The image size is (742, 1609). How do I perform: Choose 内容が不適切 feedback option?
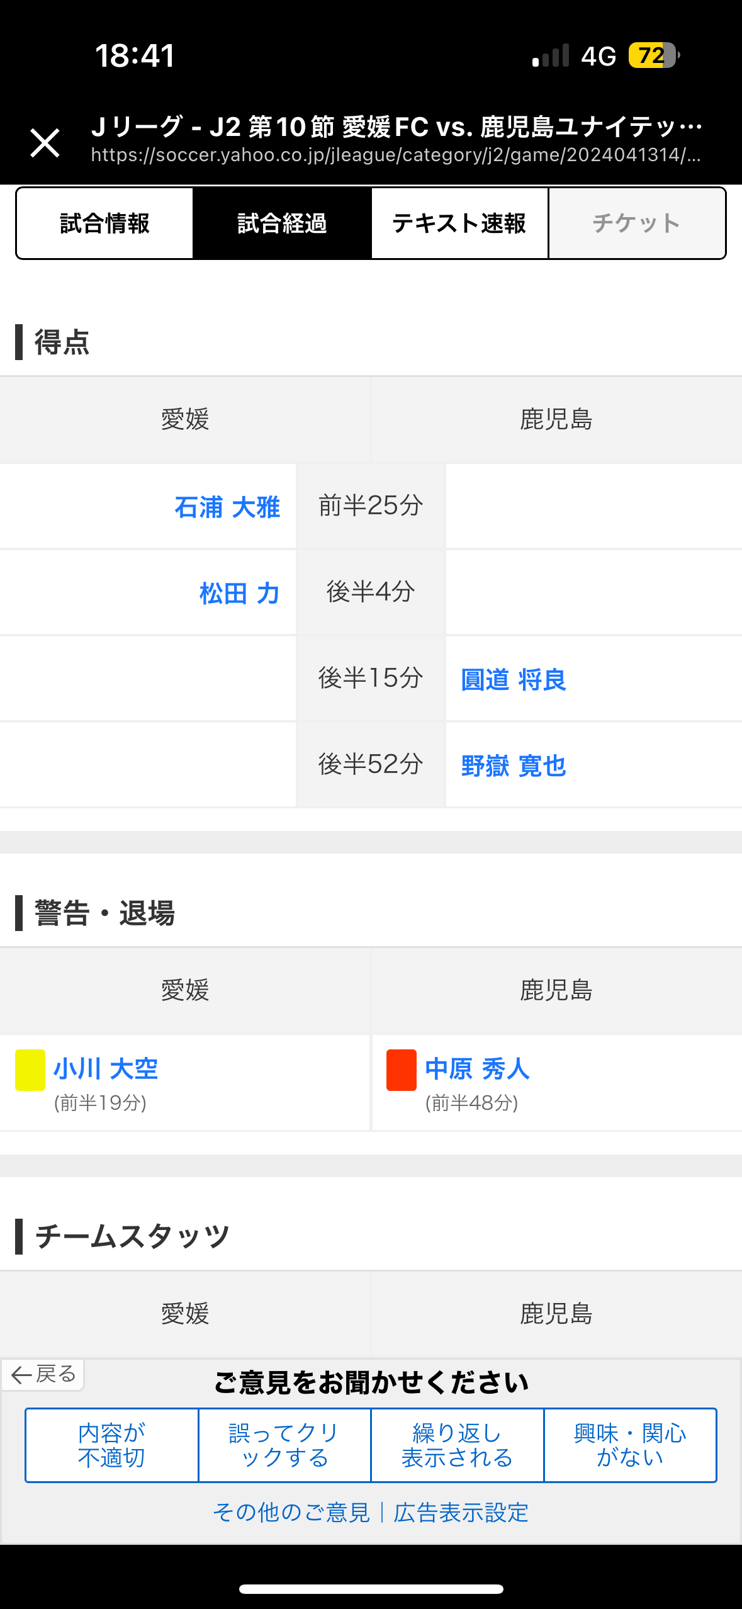pos(112,1445)
